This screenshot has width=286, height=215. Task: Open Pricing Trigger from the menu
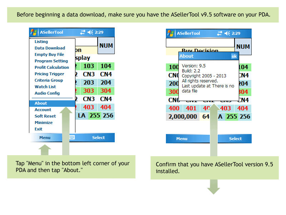[x=49, y=74]
